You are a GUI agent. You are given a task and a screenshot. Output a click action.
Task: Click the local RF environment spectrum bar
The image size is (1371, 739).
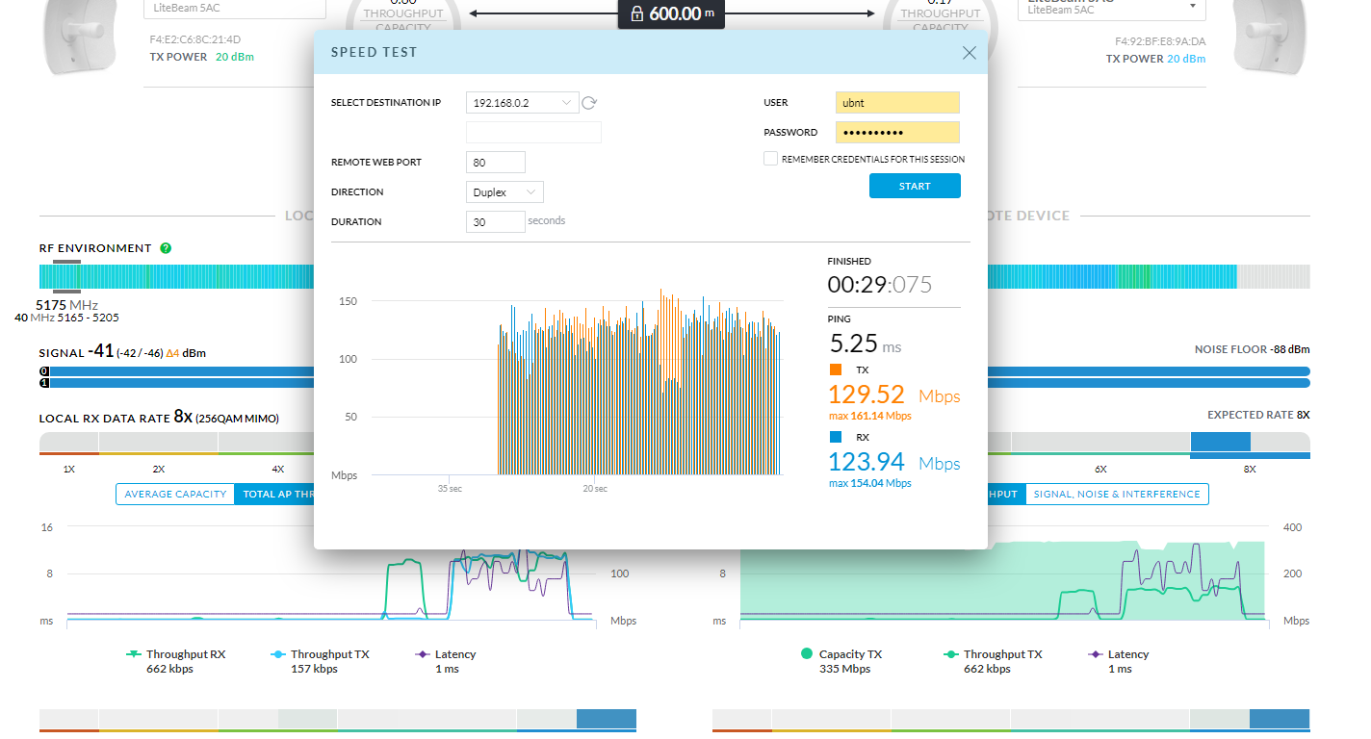click(x=176, y=277)
